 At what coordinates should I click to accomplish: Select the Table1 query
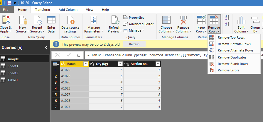coord(24,80)
